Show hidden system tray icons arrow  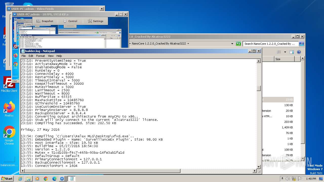[282, 179]
